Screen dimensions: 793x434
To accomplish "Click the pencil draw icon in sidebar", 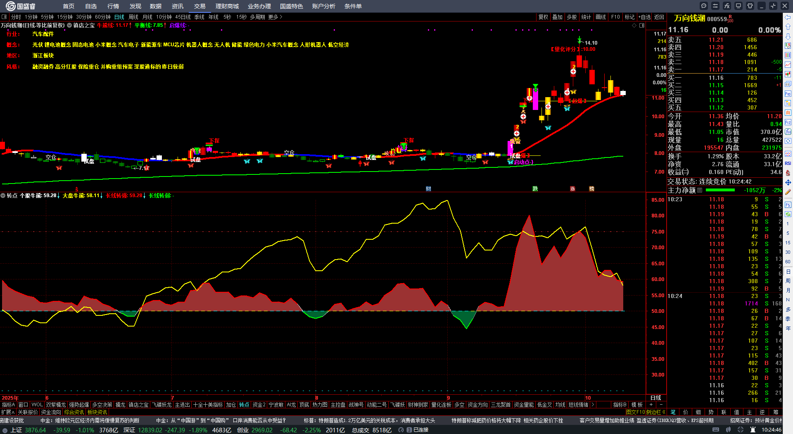I will [788, 192].
